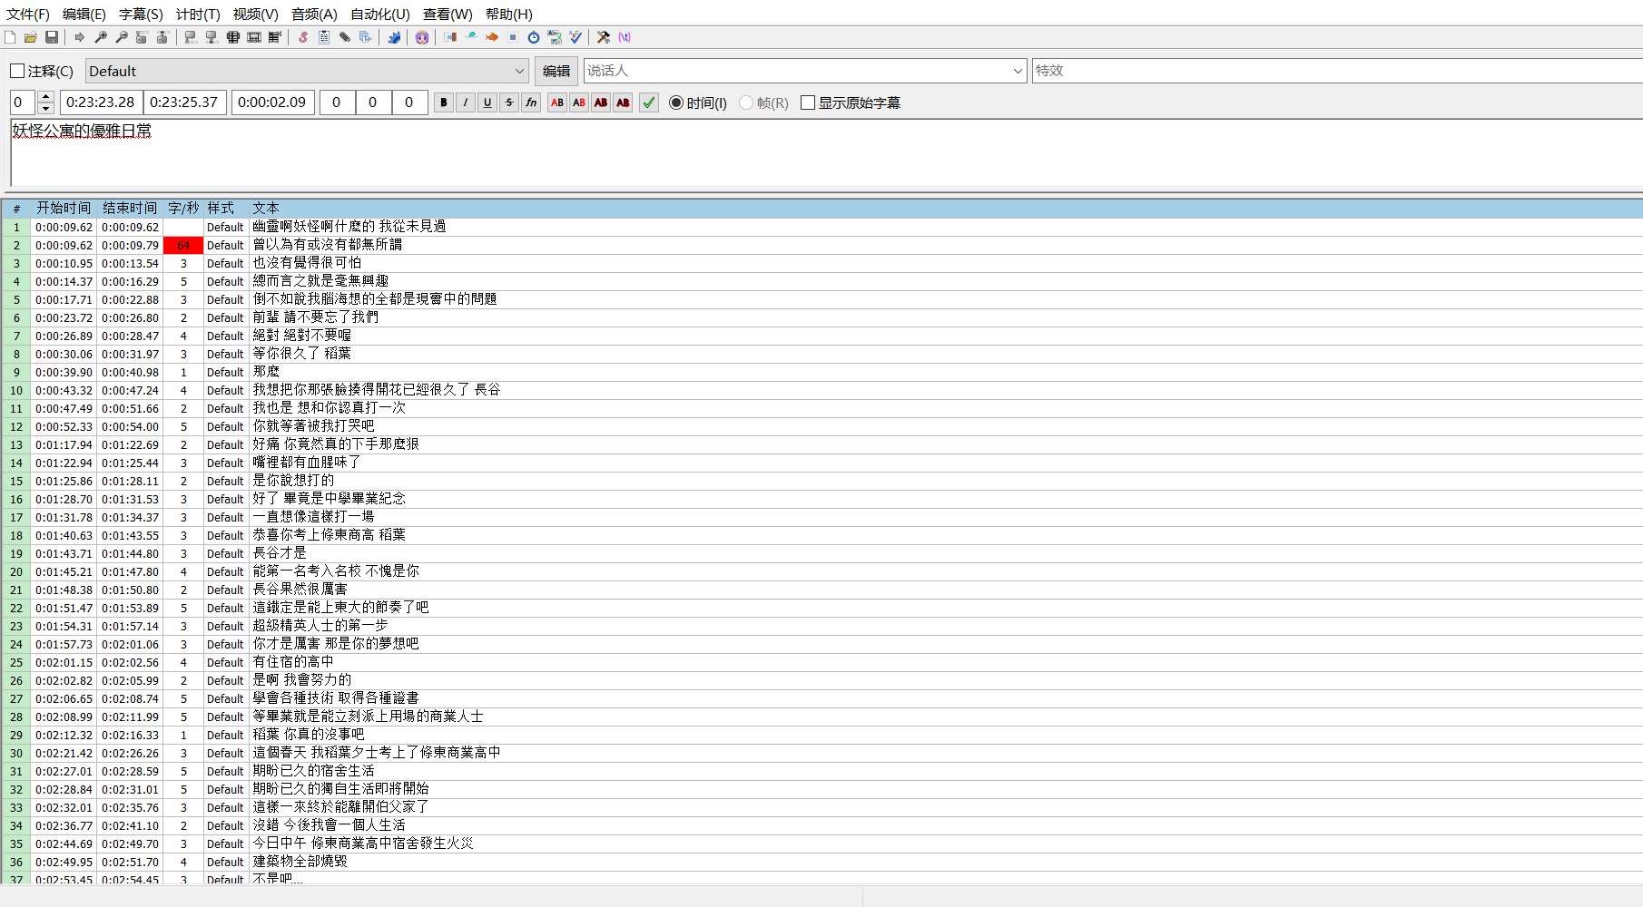Screen dimensions: 1643x907
Task: Open the Styling Assistant icon
Action: point(471,37)
